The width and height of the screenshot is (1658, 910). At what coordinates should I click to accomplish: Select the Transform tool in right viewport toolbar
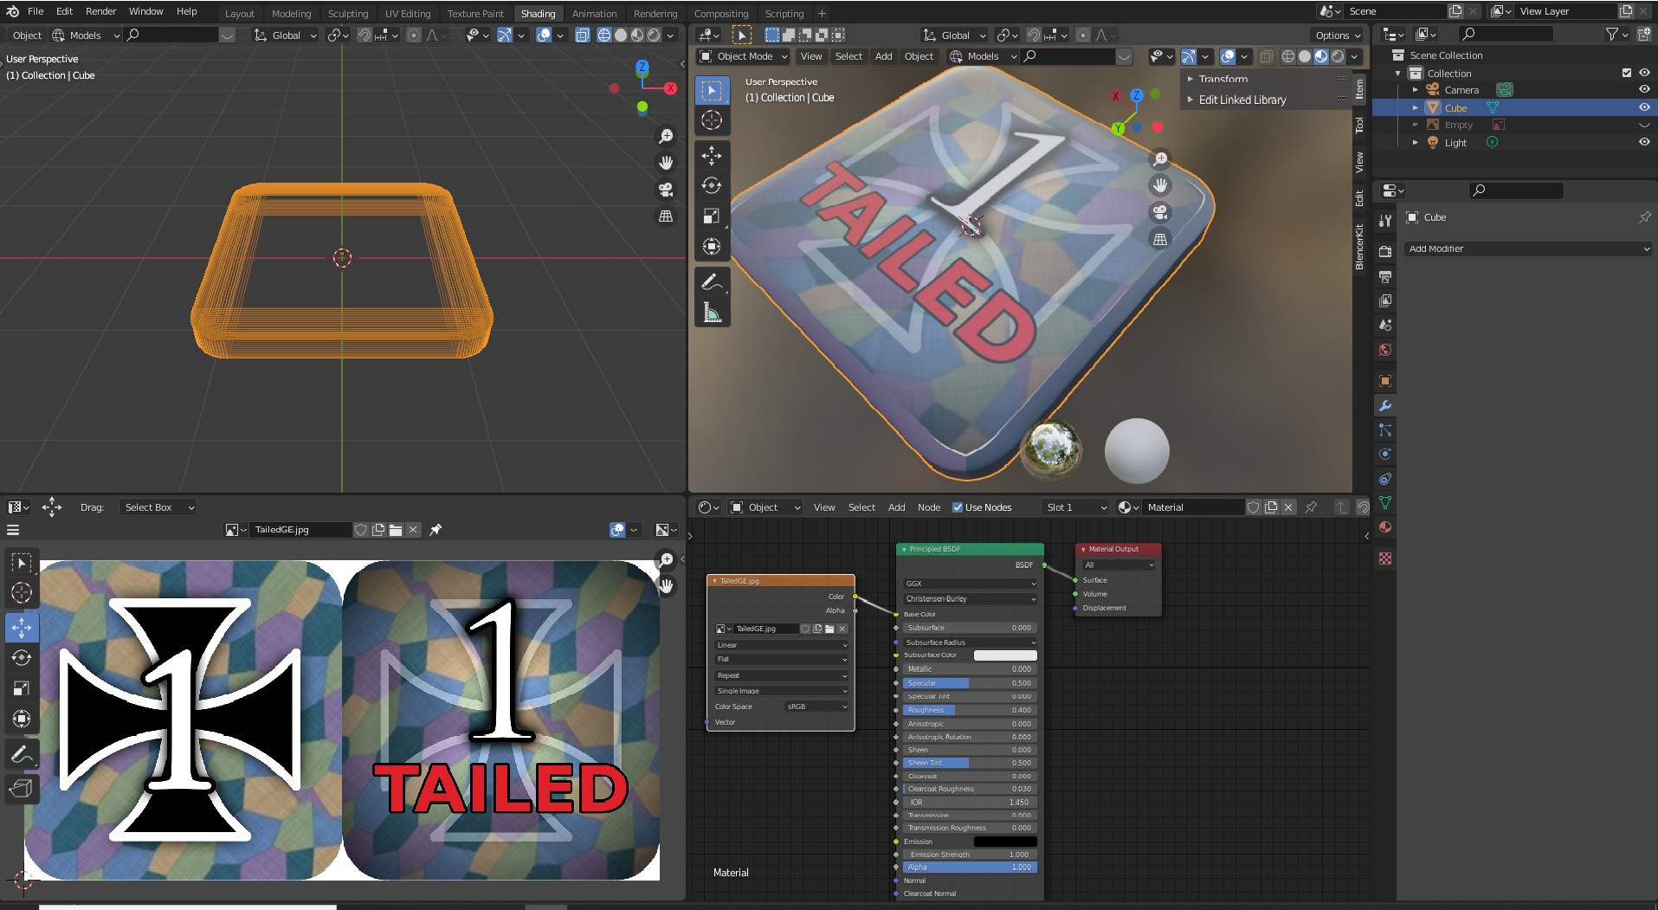tap(712, 246)
